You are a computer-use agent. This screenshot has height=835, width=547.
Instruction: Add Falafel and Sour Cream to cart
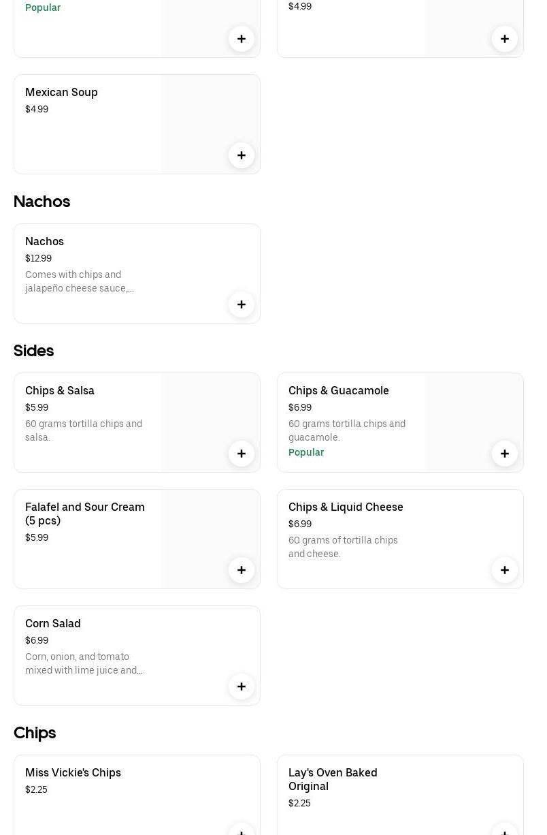point(242,570)
